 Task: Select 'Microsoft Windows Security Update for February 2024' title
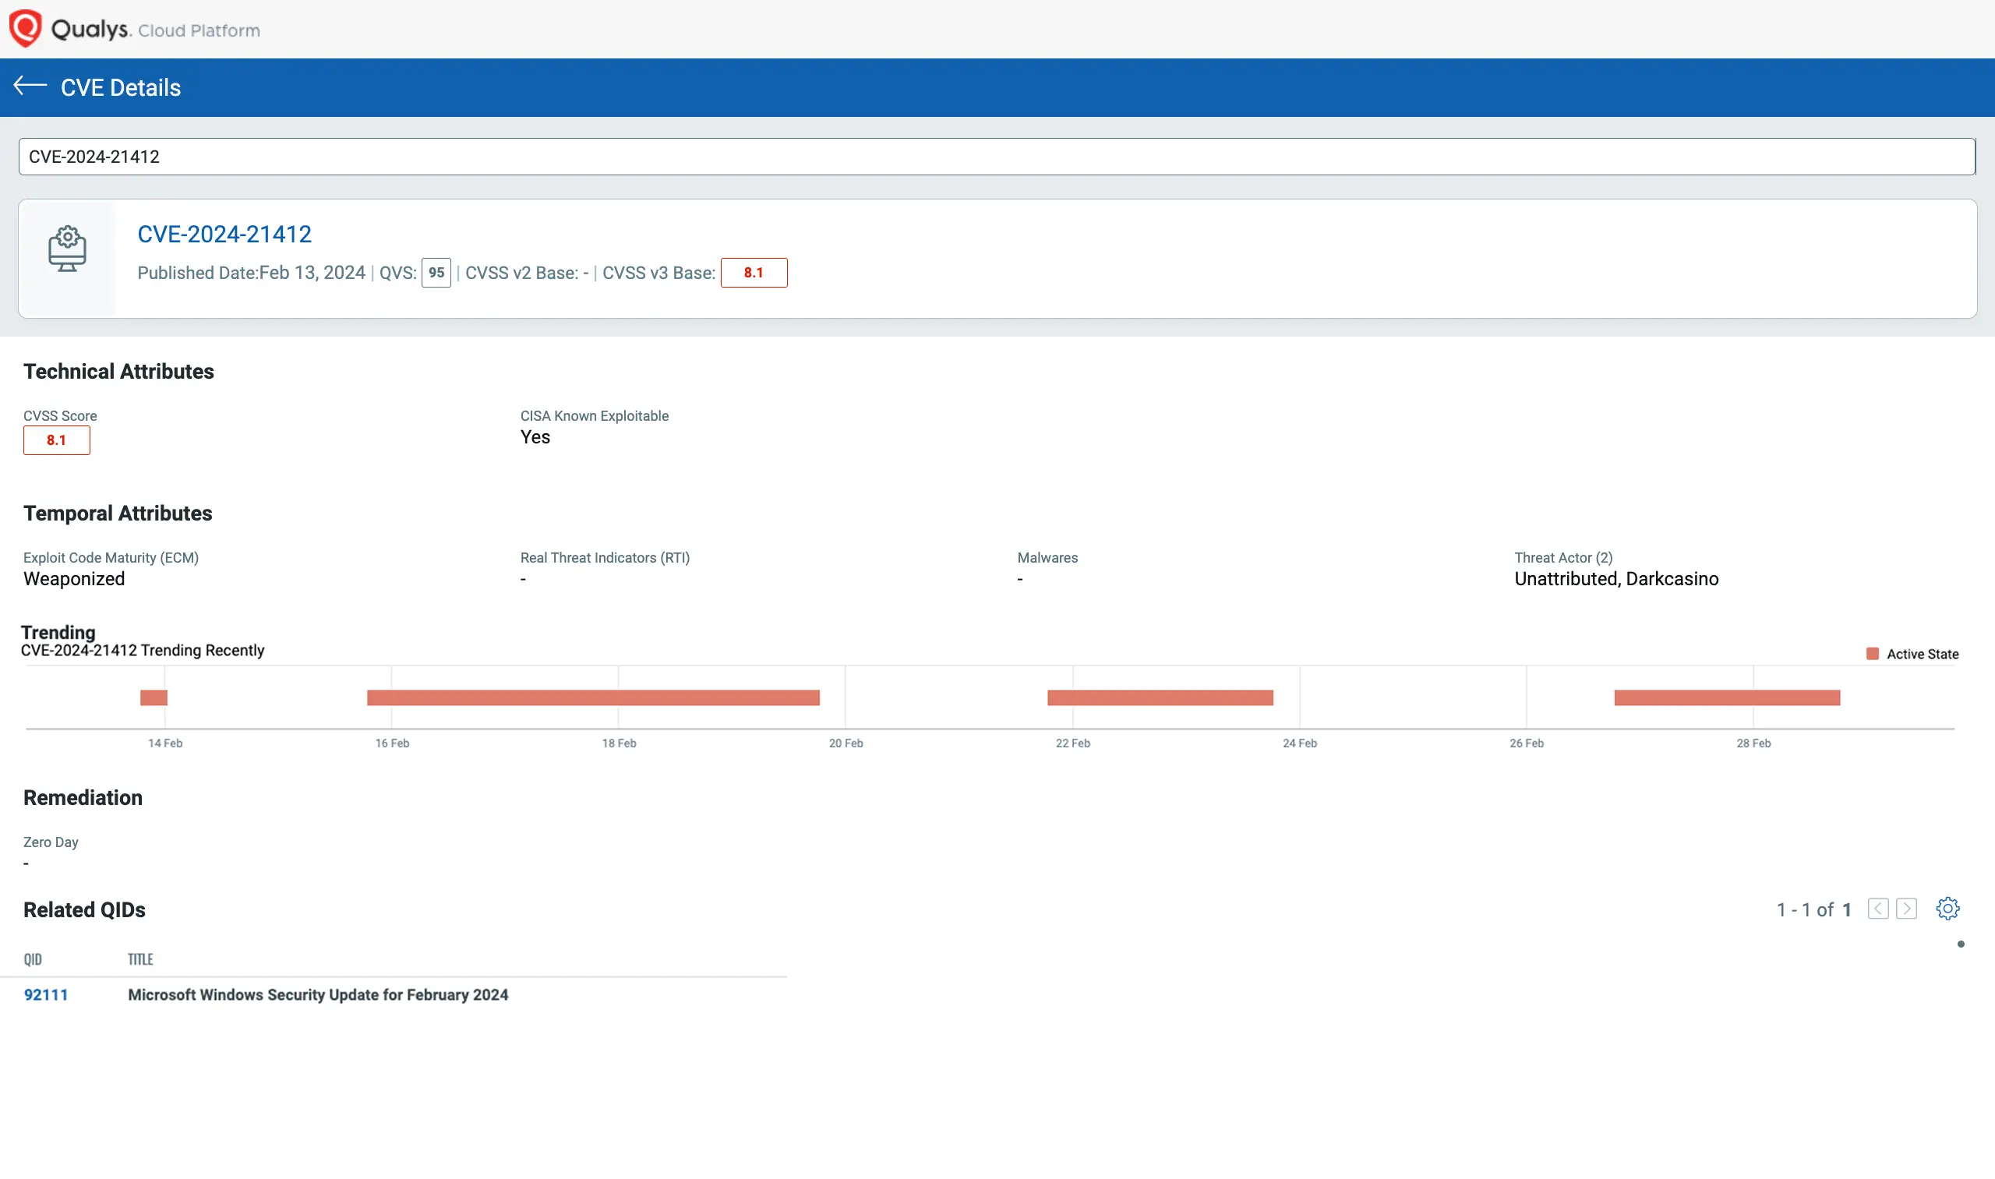click(x=318, y=994)
